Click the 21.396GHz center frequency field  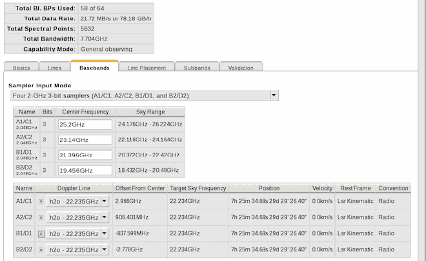point(85,155)
